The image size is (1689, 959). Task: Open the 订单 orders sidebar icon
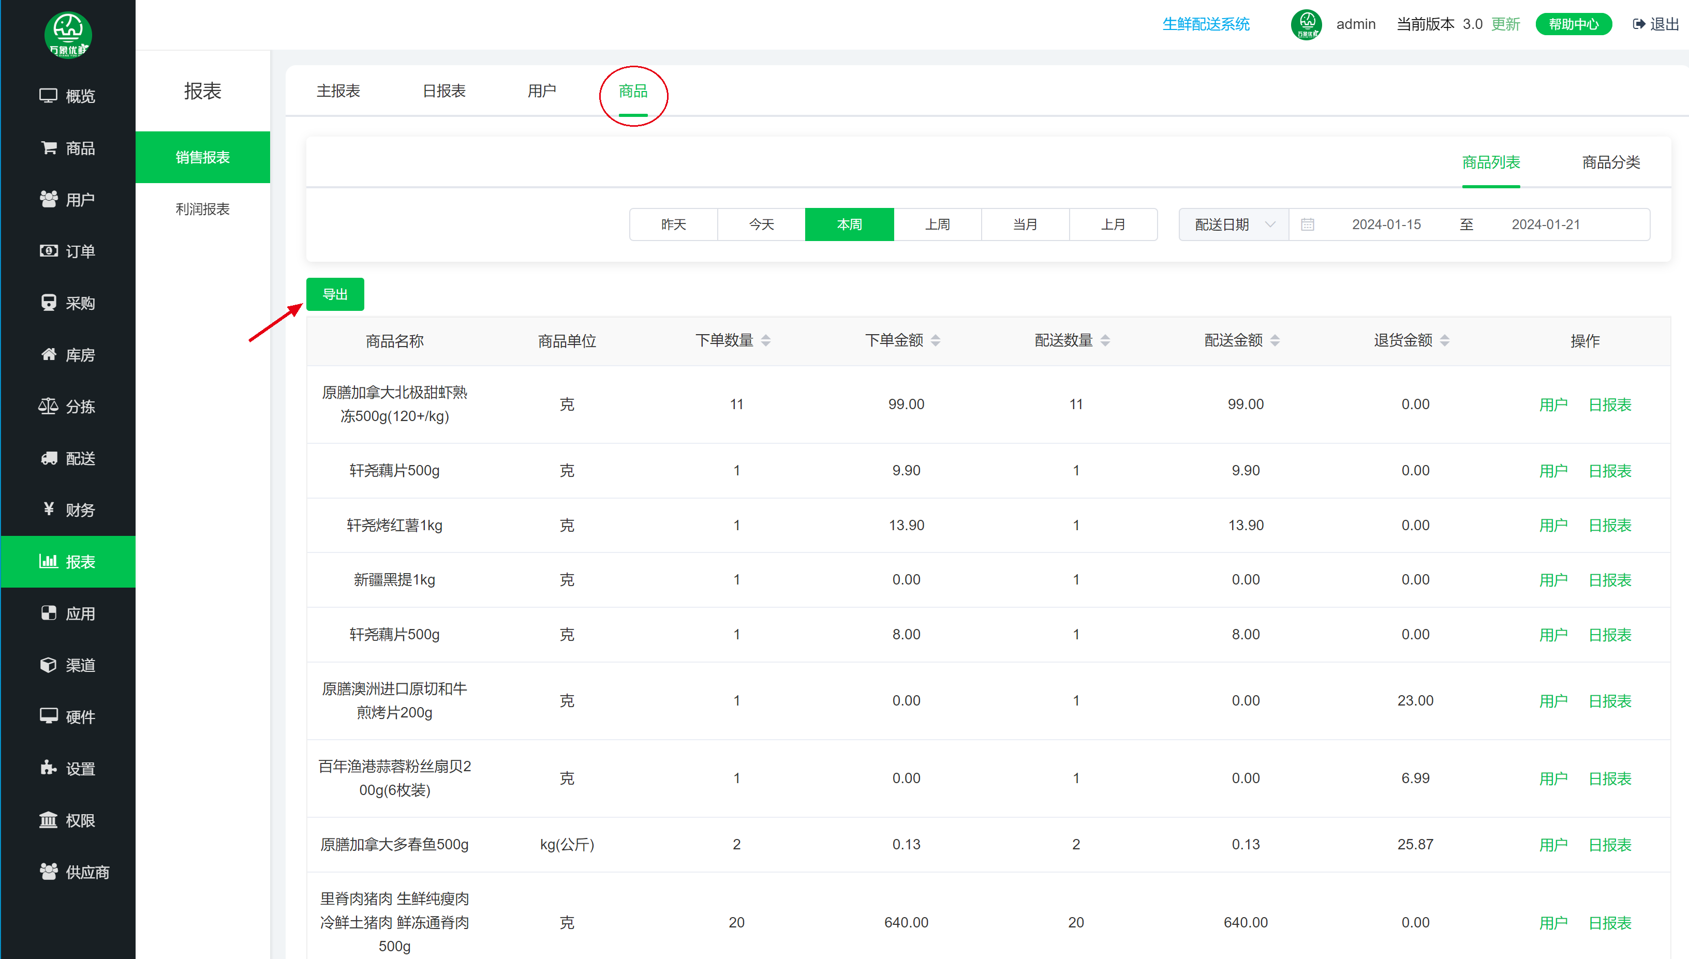tap(49, 251)
